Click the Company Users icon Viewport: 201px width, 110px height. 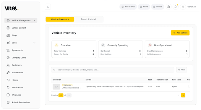8,58
